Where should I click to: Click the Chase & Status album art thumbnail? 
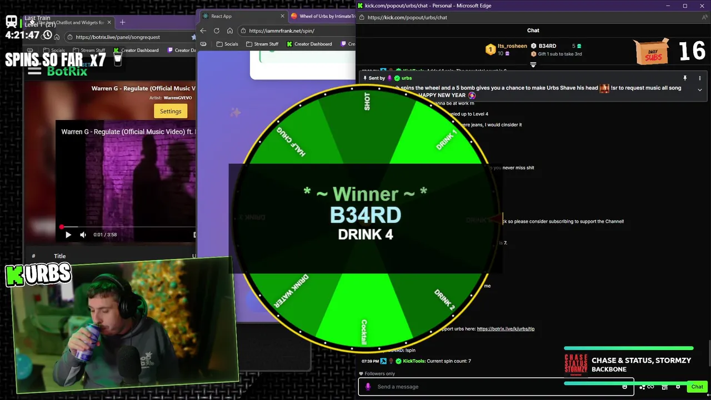pyautogui.click(x=575, y=364)
